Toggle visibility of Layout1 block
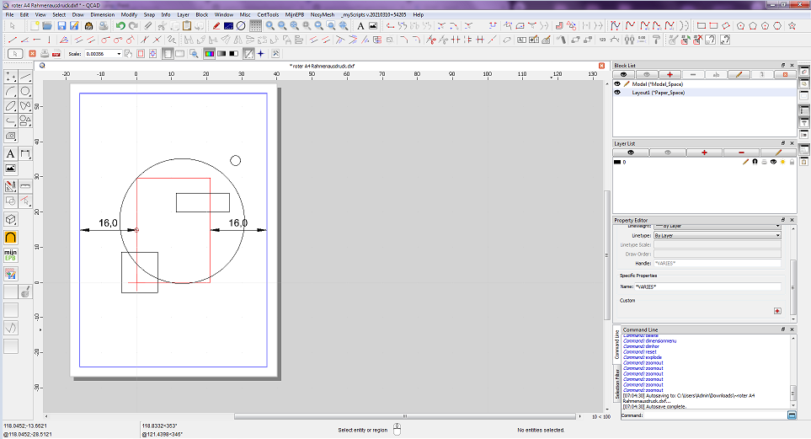 pos(617,93)
